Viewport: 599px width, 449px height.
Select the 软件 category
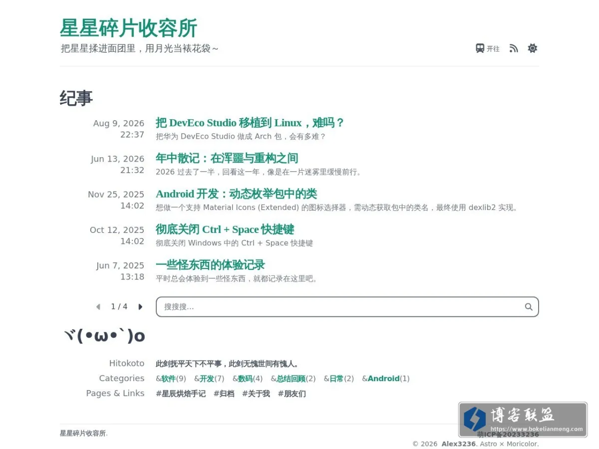tap(168, 379)
